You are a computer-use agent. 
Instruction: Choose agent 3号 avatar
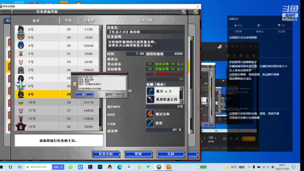(x=21, y=70)
